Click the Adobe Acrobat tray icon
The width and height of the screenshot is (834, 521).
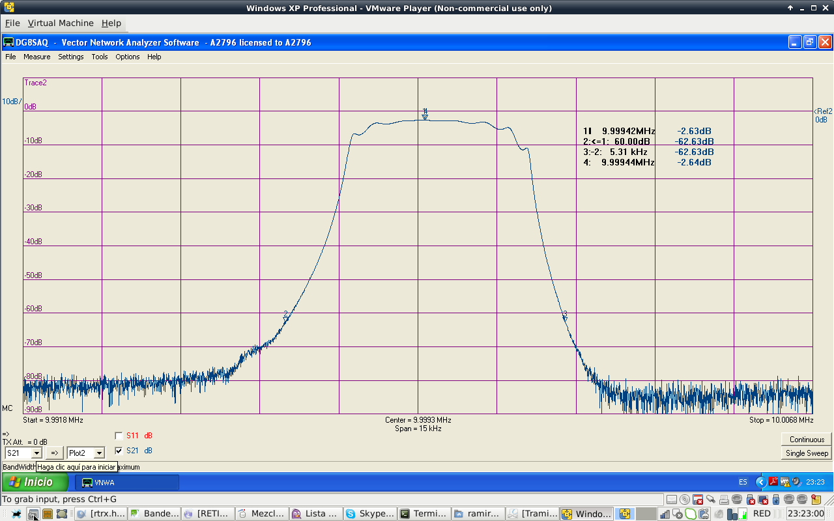click(x=773, y=483)
